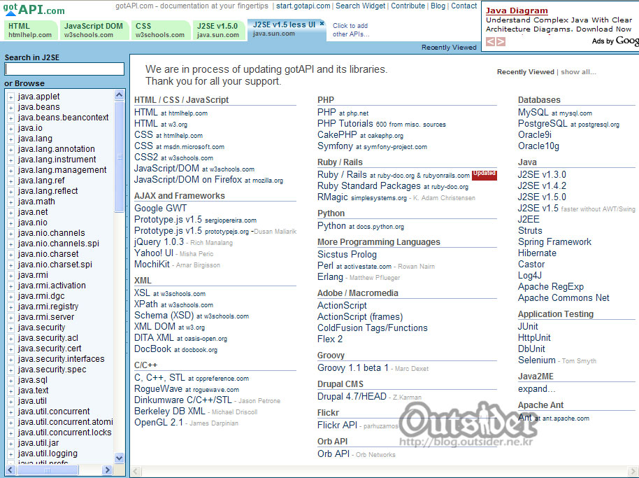Open Selenium documentation link

coord(537,360)
